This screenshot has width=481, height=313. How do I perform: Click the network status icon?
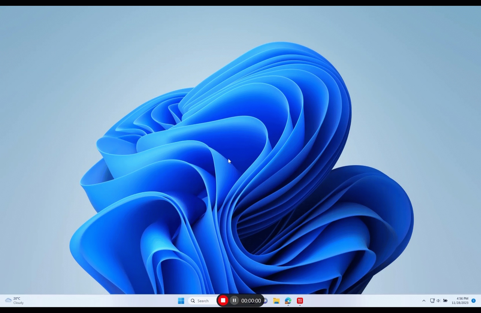[432, 301]
